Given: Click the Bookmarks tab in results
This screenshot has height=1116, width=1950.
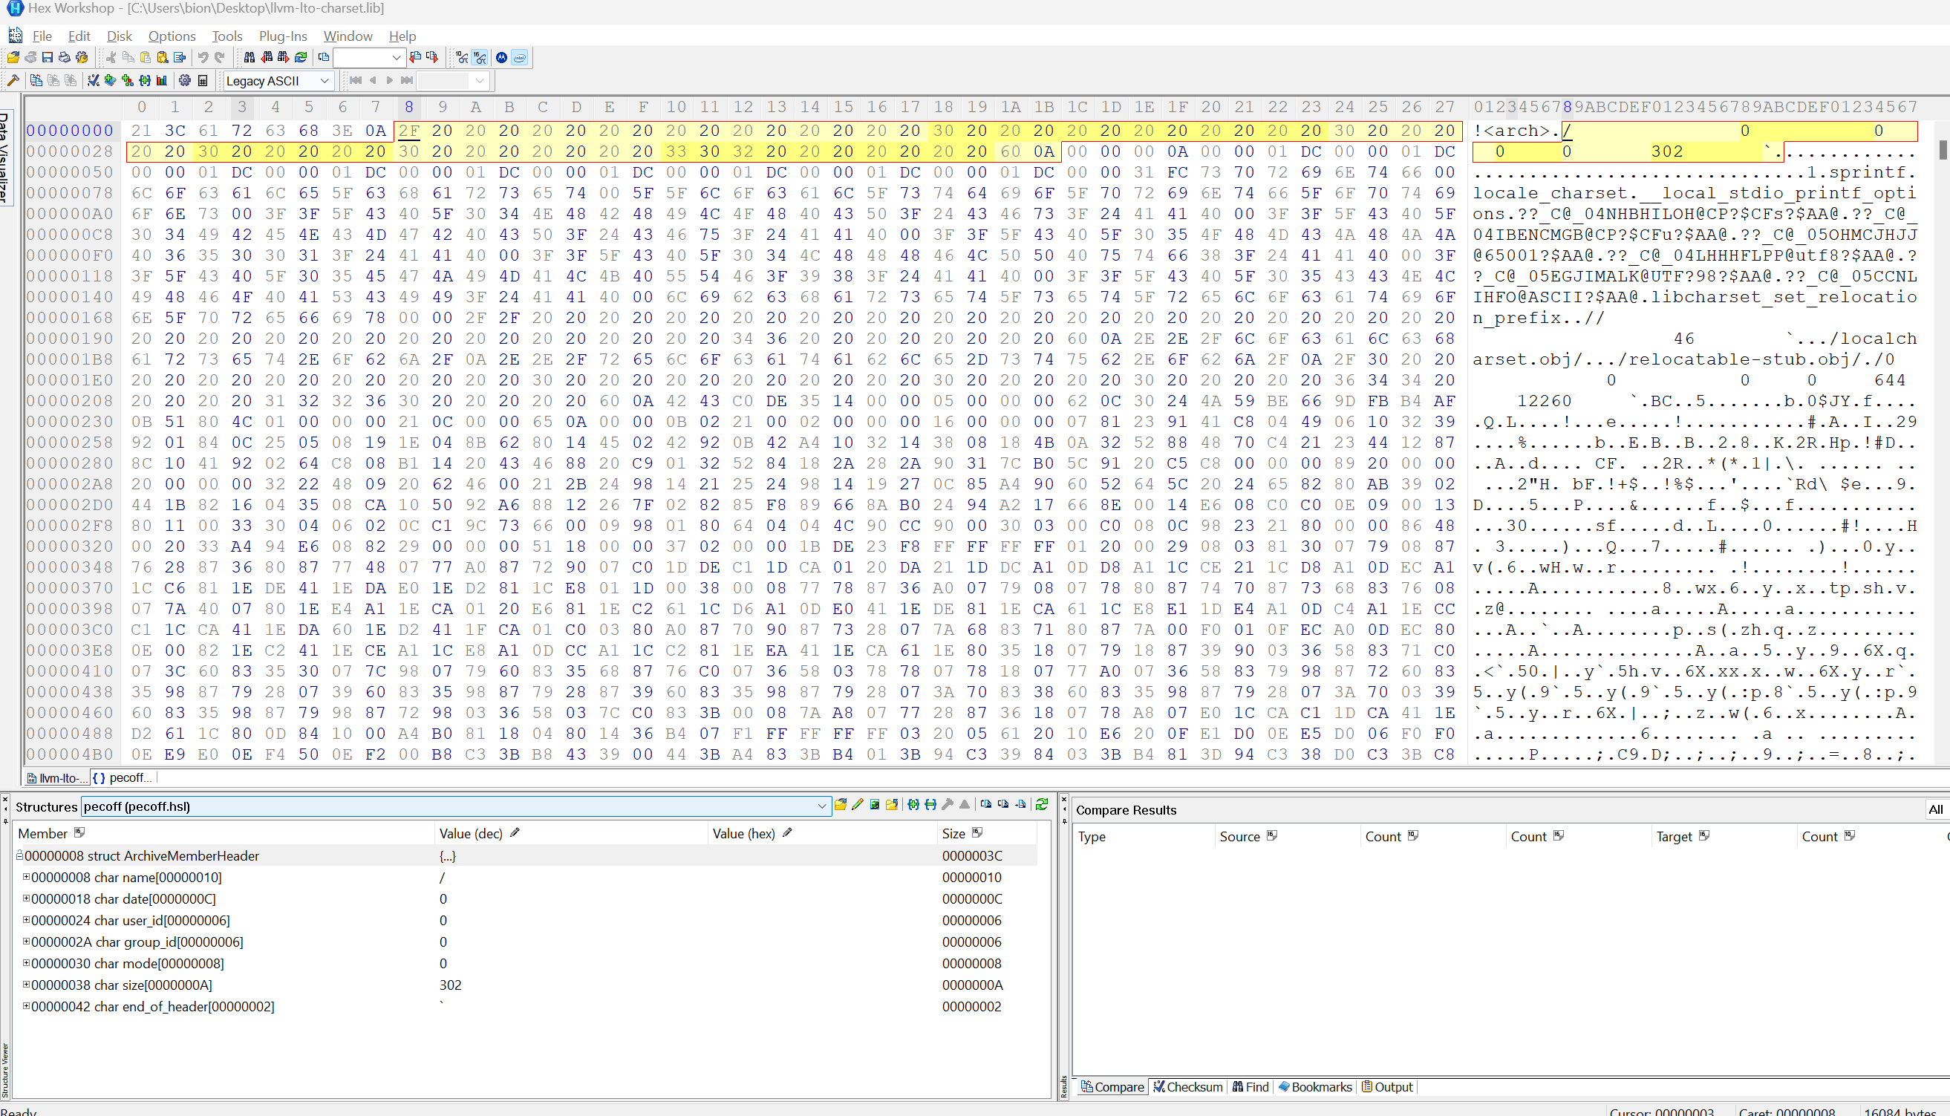Looking at the screenshot, I should click(x=1314, y=1087).
